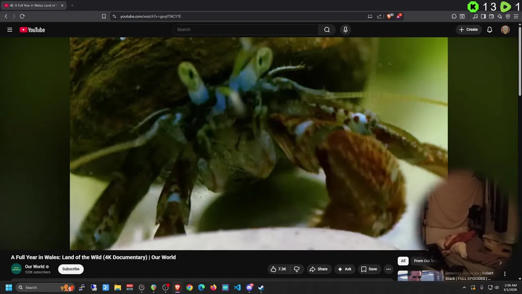522x294 pixels.
Task: Subscribe to the Our World channel
Action: pos(71,269)
